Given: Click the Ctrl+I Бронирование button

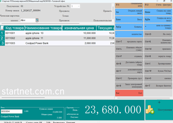Looking at the screenshot, I should (158, 64).
